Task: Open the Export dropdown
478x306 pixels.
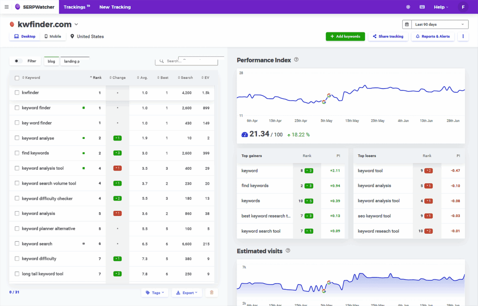Action: (187, 292)
